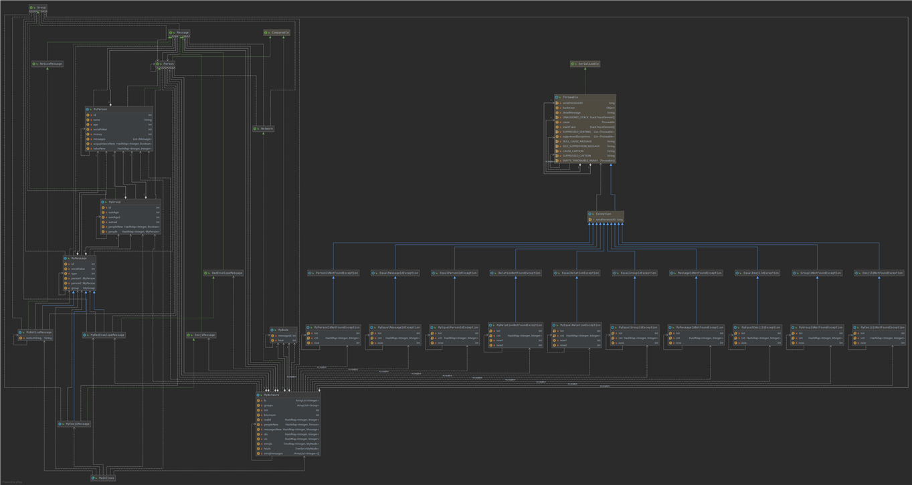Click the backtrace field in Throwable
912x485 pixels.
(585, 108)
